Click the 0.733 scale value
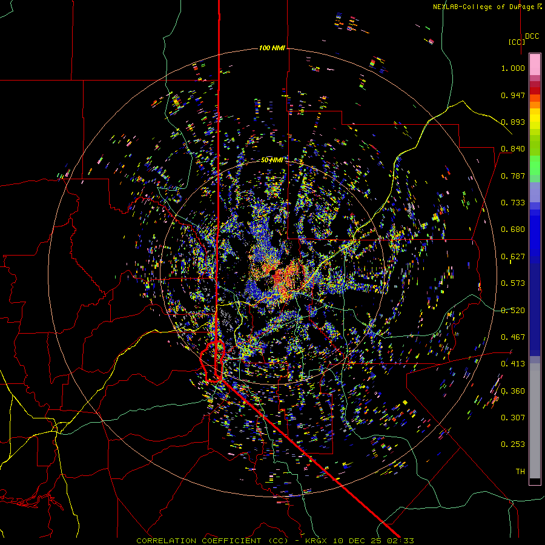545x545 pixels. [513, 203]
